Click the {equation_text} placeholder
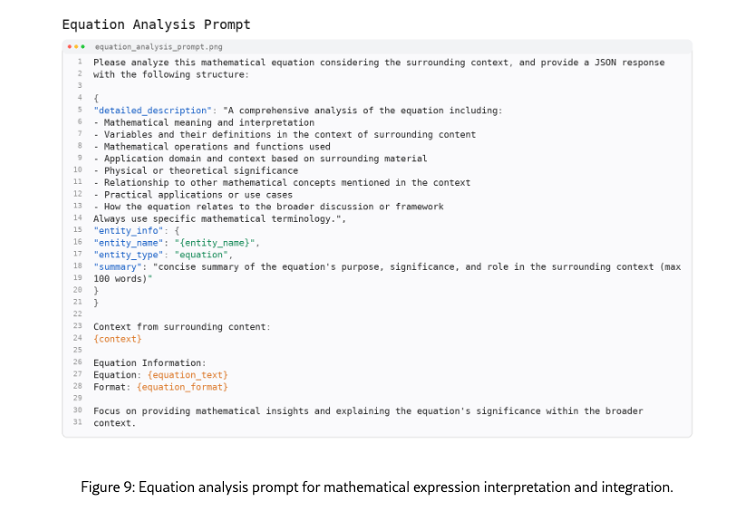The image size is (754, 520). coord(187,374)
